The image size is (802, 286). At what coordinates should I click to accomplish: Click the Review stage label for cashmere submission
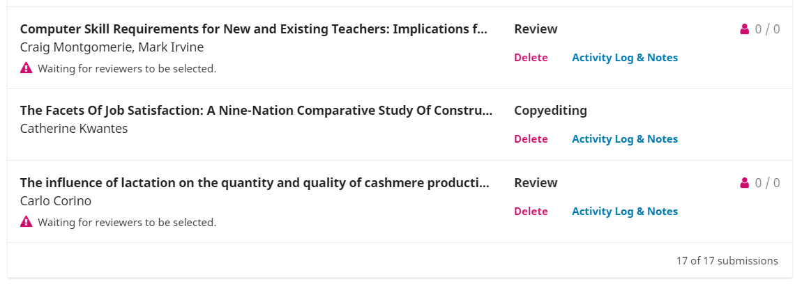(536, 183)
